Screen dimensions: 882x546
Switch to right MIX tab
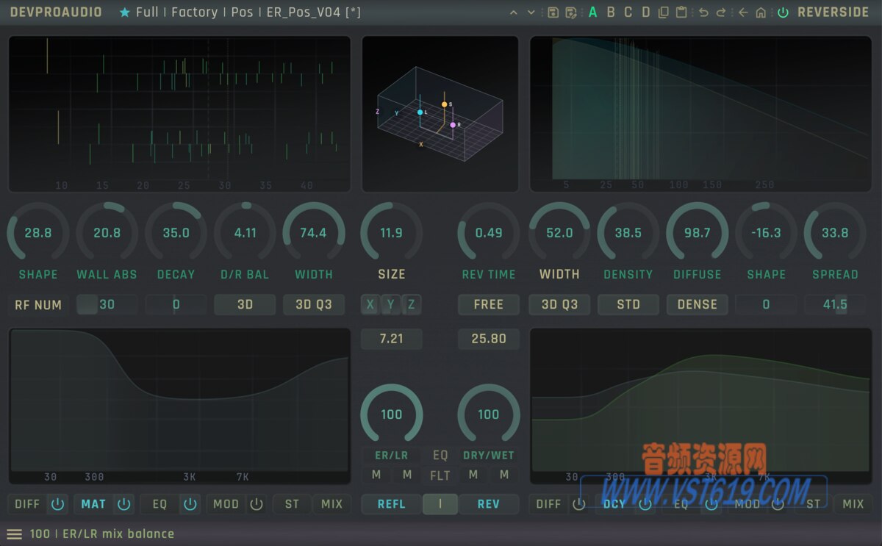click(853, 504)
